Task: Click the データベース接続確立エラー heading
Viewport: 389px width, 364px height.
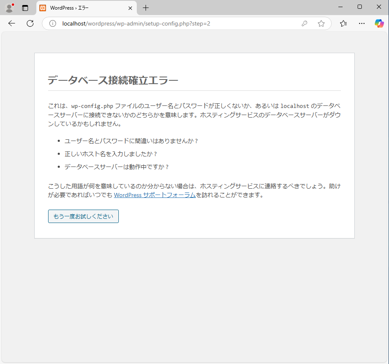Action: coord(113,81)
